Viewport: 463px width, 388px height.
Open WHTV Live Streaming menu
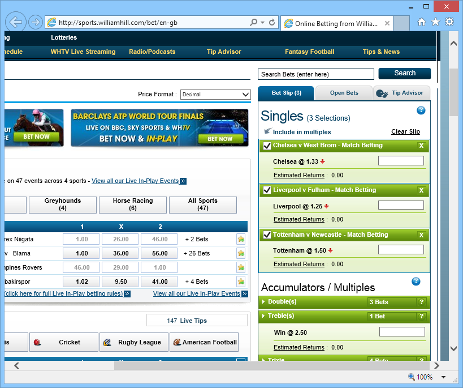point(83,52)
